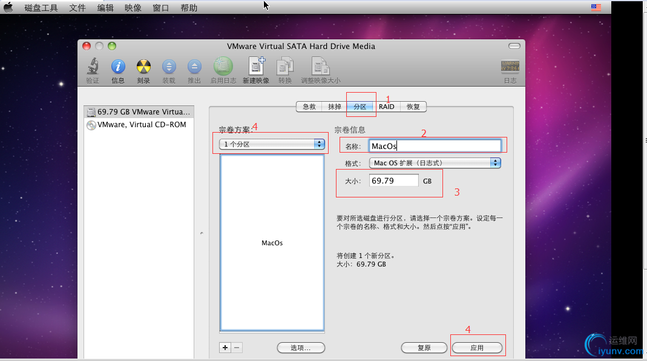The height and width of the screenshot is (361, 647).
Task: Click the 转换 (Convert) toolbar icon
Action: point(284,67)
